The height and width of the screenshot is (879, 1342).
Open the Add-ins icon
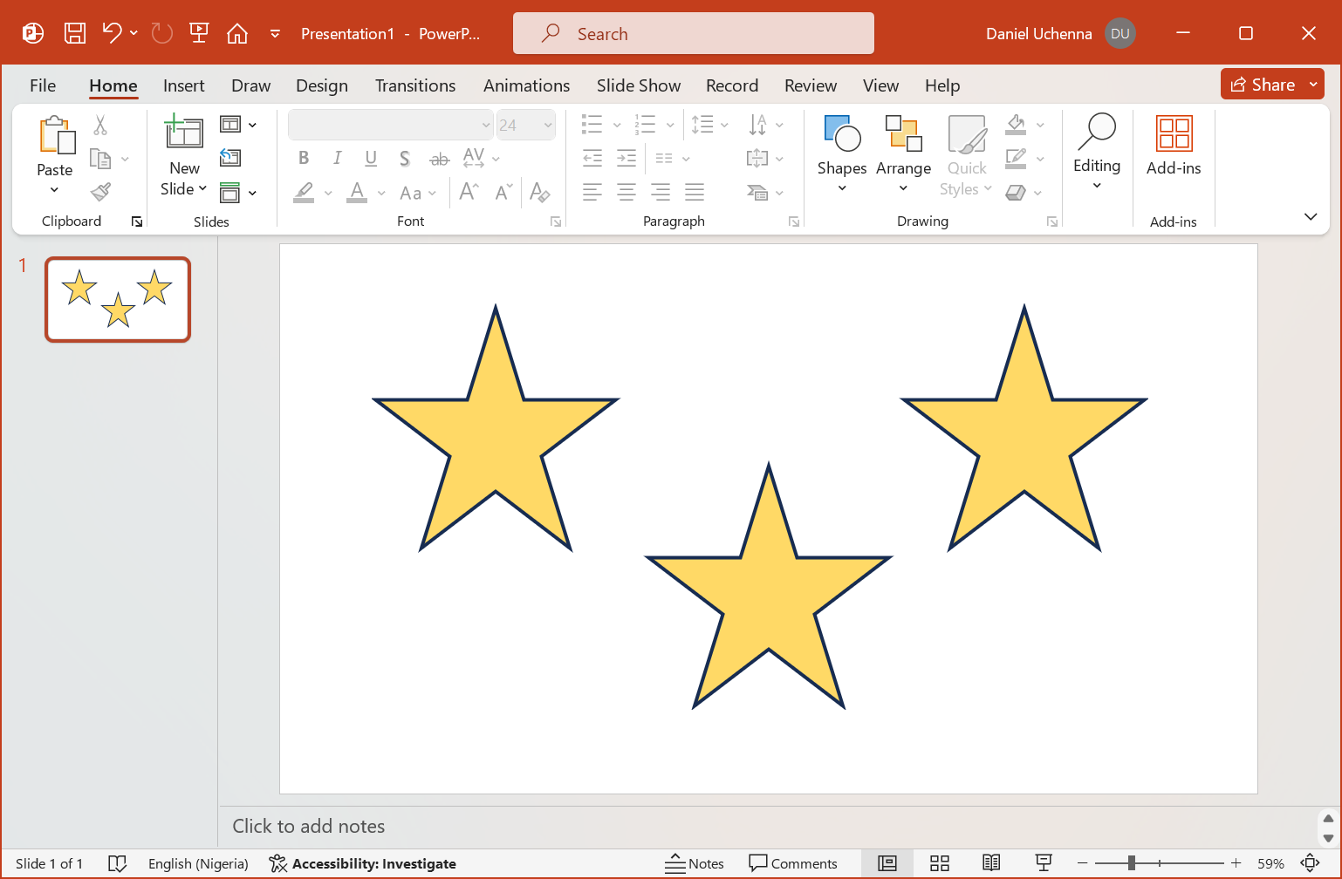pyautogui.click(x=1174, y=146)
